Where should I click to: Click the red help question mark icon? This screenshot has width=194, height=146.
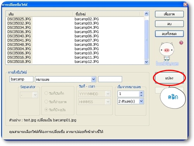click(181, 43)
